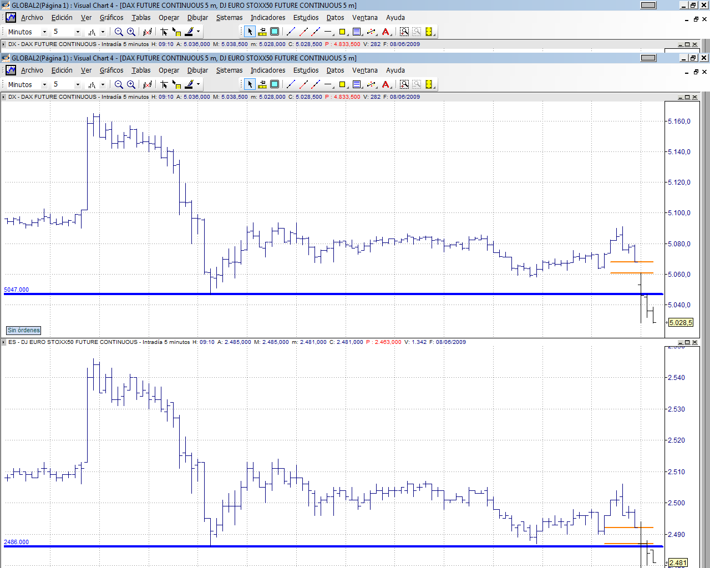Click the bar chart type icon in the lower toolbar
Image resolution: width=710 pixels, height=568 pixels.
tap(92, 84)
